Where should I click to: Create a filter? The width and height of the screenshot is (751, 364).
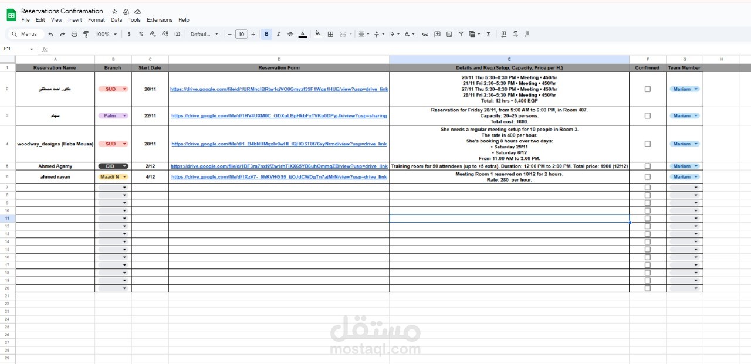(461, 34)
